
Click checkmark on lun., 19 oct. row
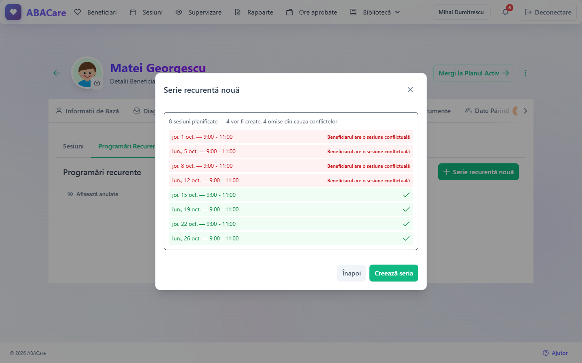pos(406,209)
